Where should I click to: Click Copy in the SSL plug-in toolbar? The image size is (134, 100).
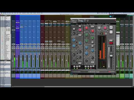tap(87, 24)
